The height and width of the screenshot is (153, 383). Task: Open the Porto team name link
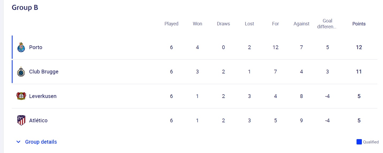(x=36, y=47)
